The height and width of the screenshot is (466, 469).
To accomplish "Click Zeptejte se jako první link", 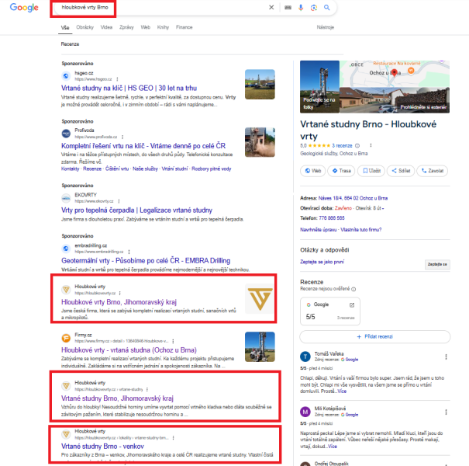I will 322,262.
